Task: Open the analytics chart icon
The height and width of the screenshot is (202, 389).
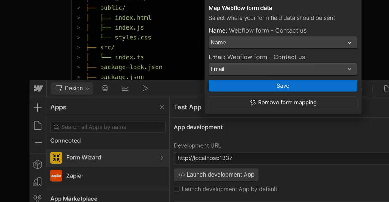Action: [125, 89]
